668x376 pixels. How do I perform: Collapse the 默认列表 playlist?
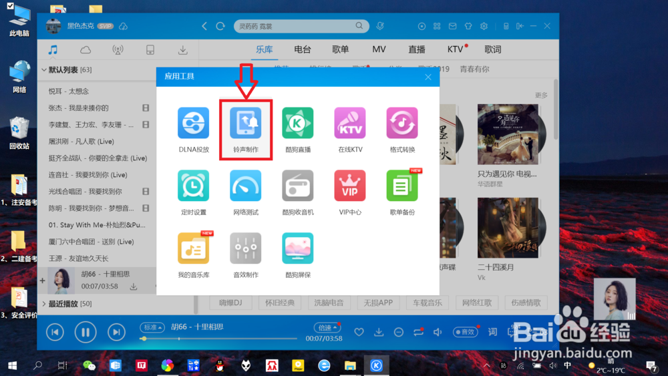click(44, 70)
